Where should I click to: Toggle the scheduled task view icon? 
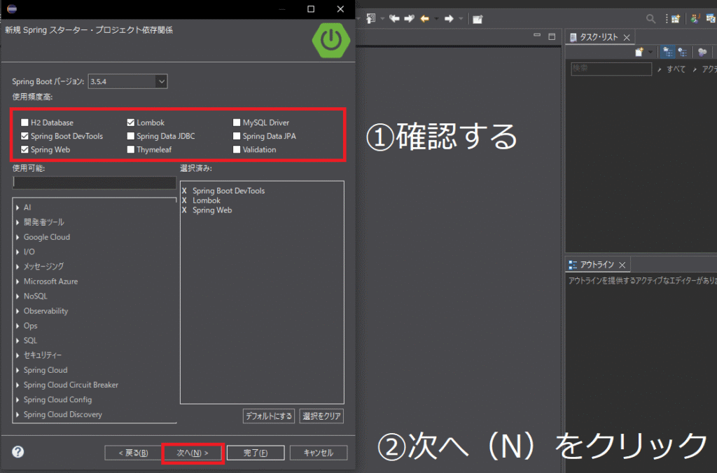[x=683, y=52]
